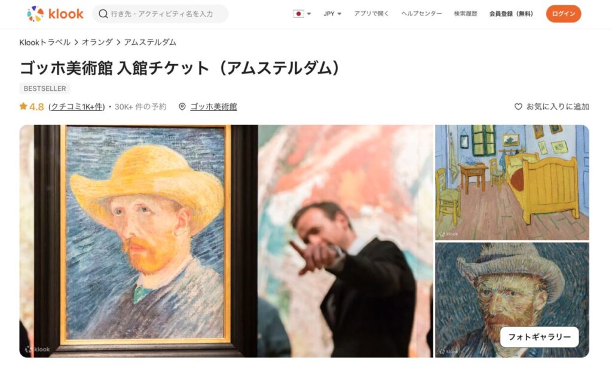Open ヘルプセンター in the header
Image resolution: width=612 pixels, height=365 pixels.
(421, 14)
